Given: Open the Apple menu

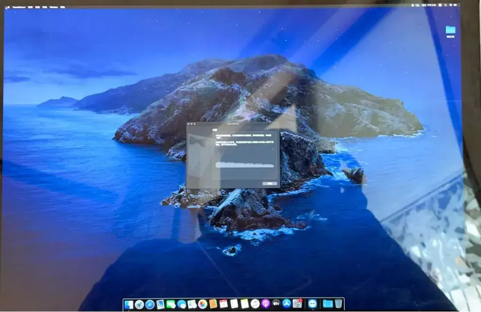Looking at the screenshot, I should click(8, 7).
